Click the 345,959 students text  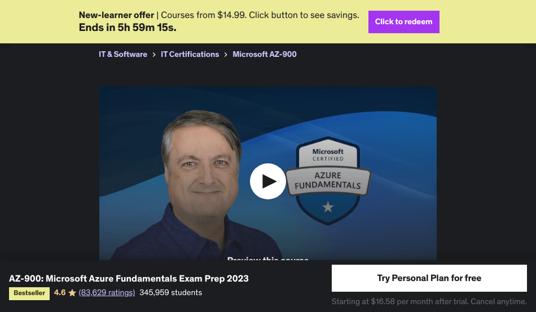[170, 292]
